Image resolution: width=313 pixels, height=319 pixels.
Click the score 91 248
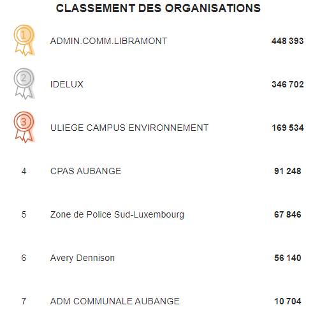coord(288,171)
